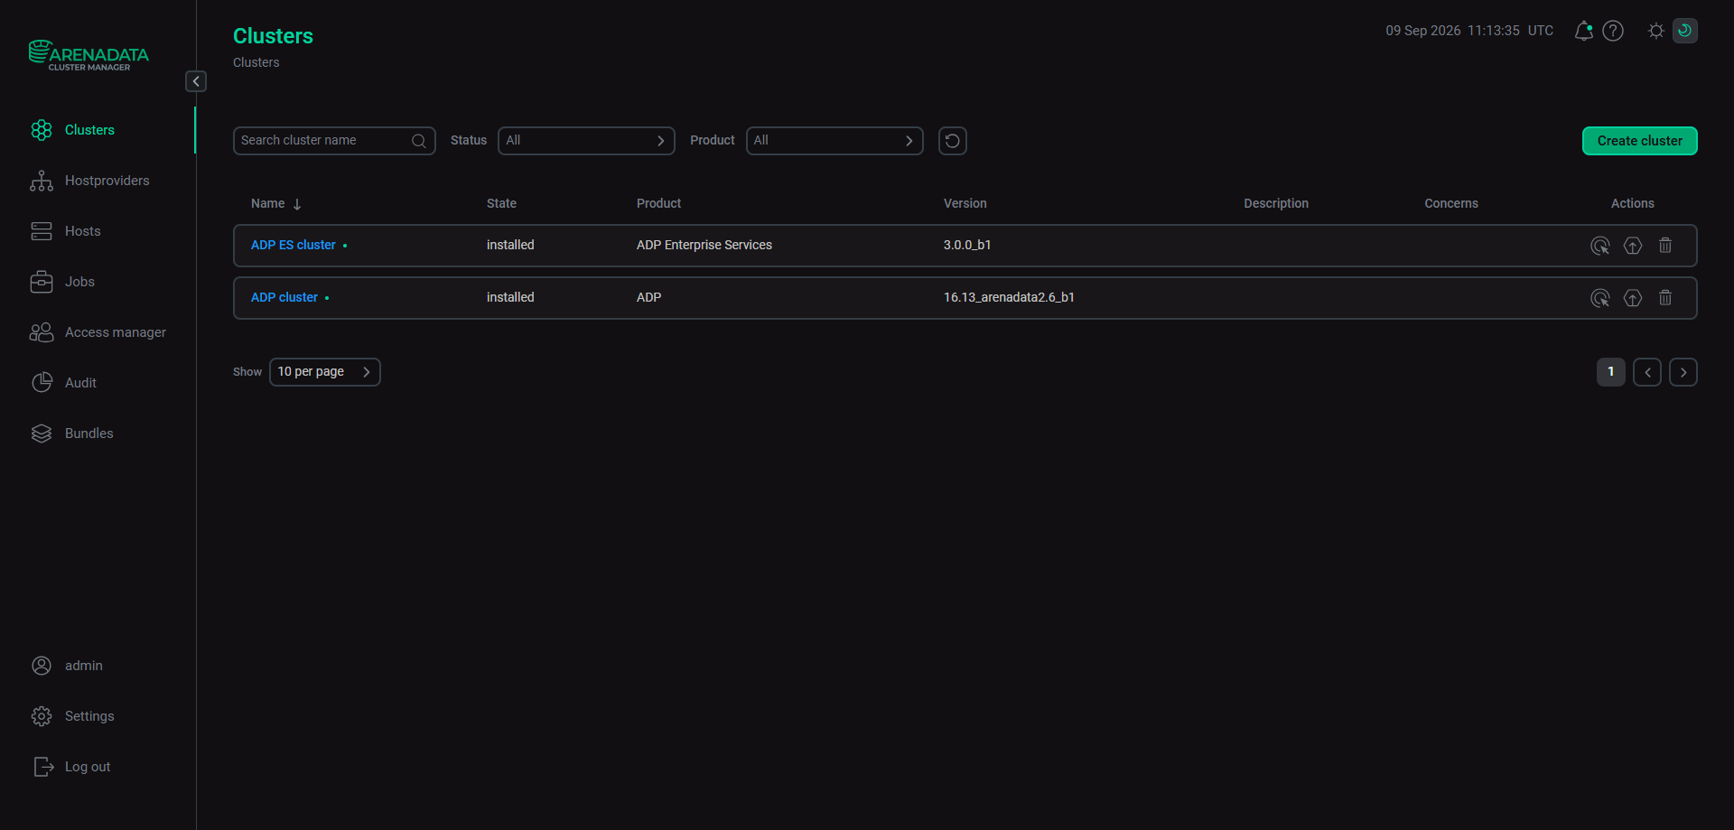This screenshot has width=1734, height=830.
Task: Open the ADP ES cluster link
Action: pyautogui.click(x=293, y=246)
